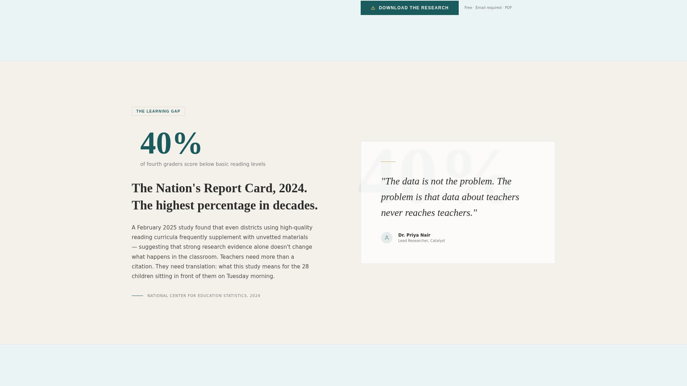This screenshot has height=386, width=687.
Task: Expand the quote card by Dr. Priya Nair
Action: pos(458,202)
